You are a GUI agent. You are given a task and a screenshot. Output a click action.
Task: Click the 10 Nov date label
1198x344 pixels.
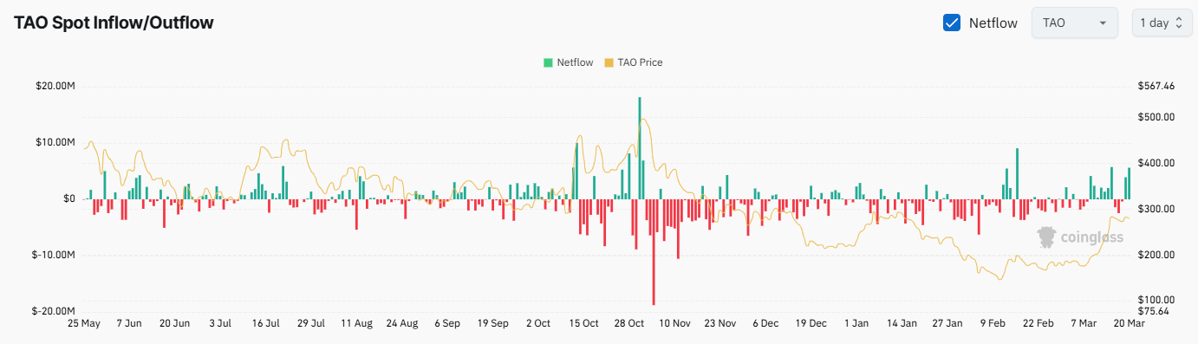pyautogui.click(x=674, y=323)
